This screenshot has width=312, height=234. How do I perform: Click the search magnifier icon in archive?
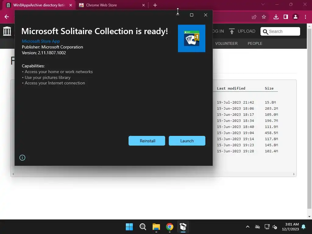coord(265,32)
